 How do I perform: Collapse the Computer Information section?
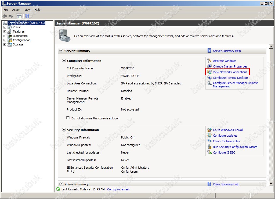(64, 61)
